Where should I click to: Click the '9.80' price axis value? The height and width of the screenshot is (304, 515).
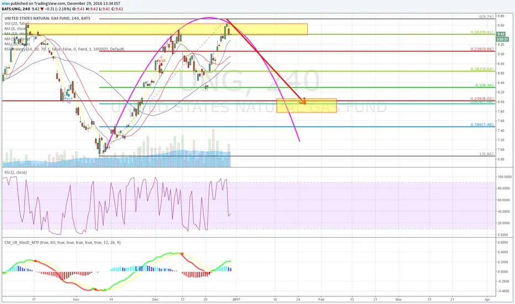(x=501, y=16)
